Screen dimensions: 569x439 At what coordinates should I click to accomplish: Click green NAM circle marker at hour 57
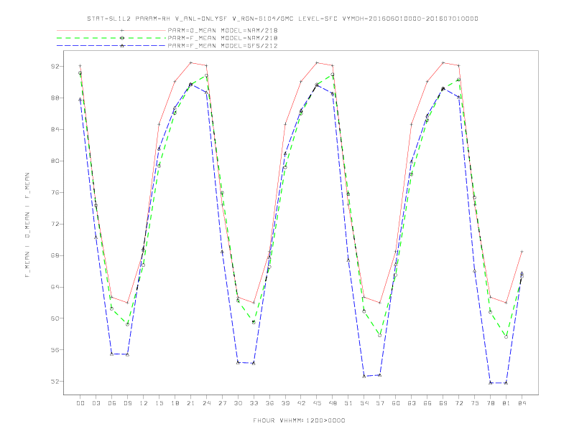[380, 336]
